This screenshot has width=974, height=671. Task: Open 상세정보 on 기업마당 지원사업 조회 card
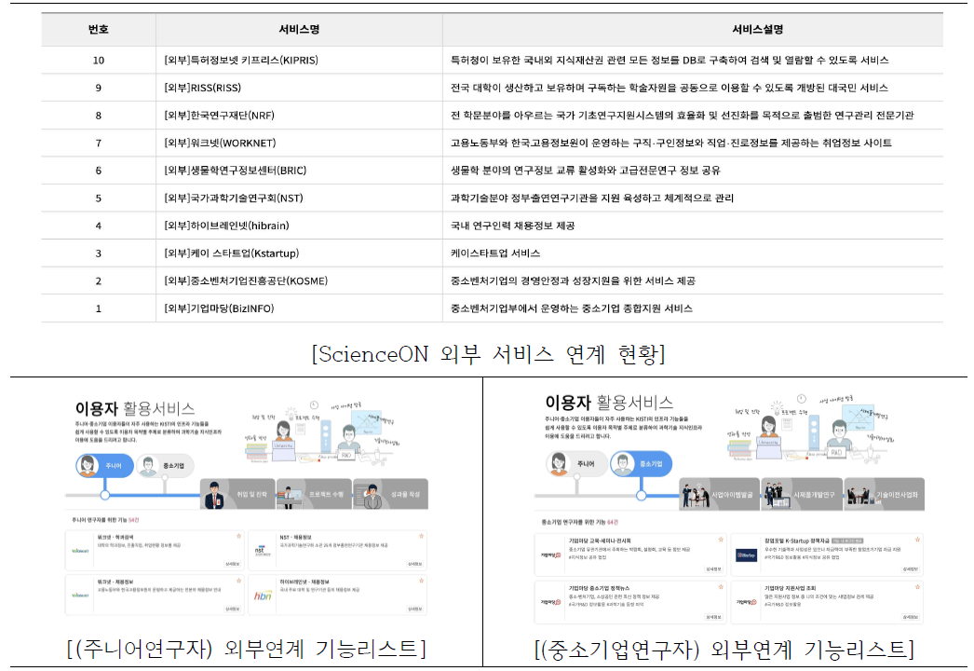tap(911, 617)
